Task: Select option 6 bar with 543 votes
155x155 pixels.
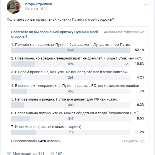Action: click(71, 118)
